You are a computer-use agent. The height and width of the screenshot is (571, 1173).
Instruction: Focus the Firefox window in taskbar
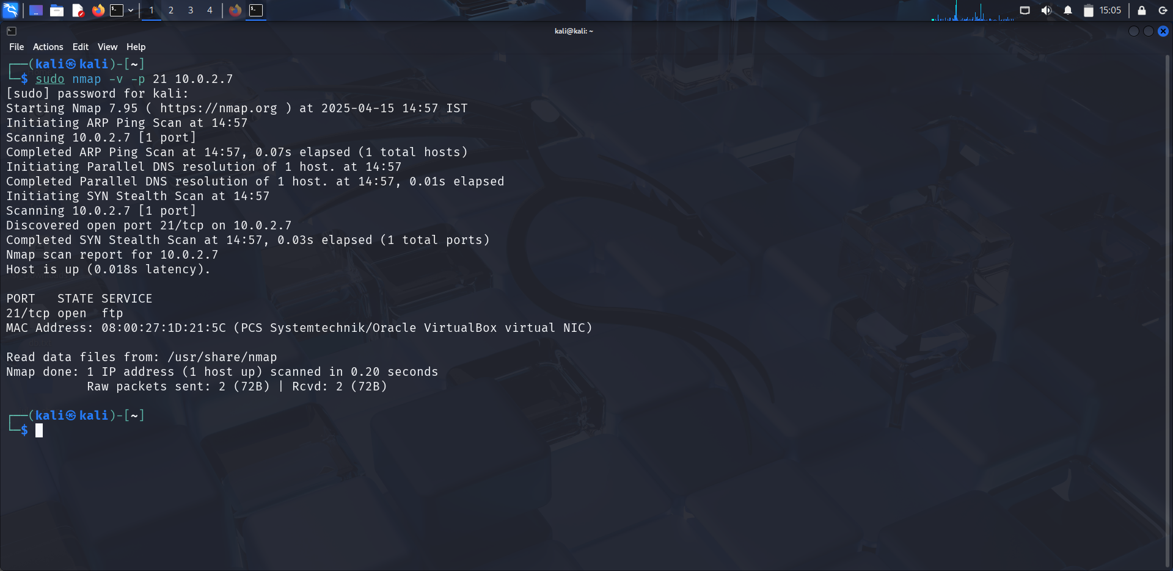point(235,10)
